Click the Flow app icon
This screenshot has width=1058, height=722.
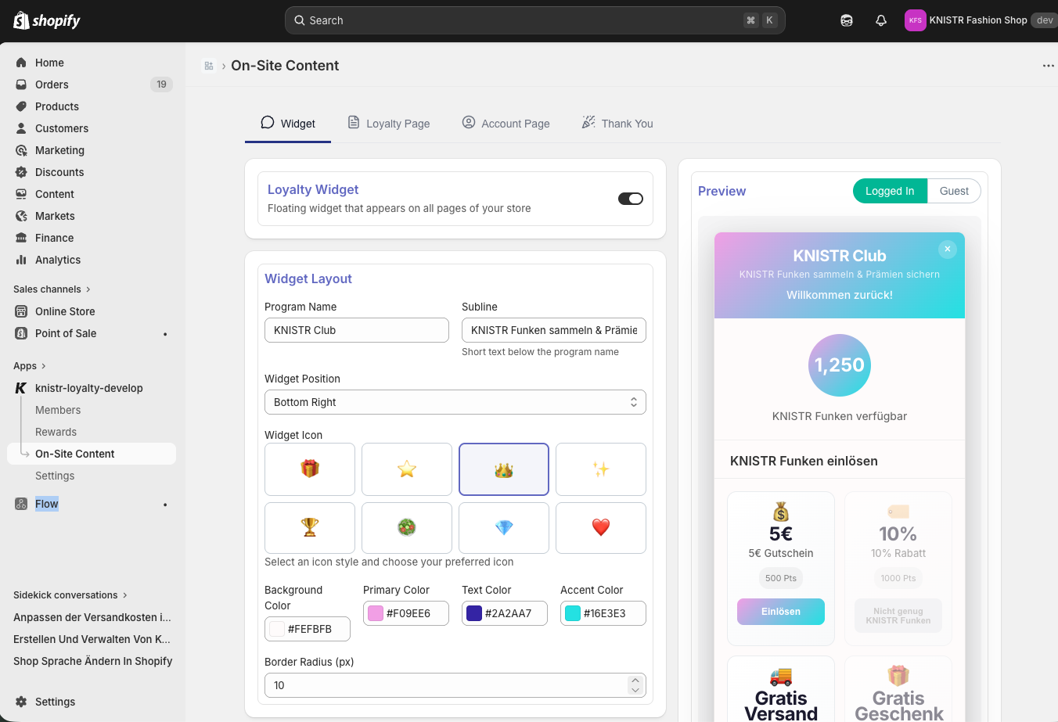[21, 504]
